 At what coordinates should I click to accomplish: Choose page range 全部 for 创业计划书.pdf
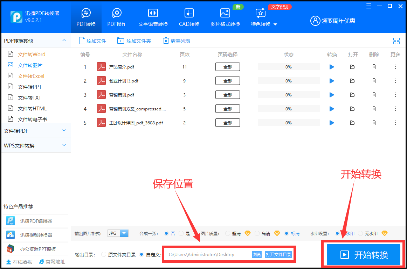[x=228, y=81]
